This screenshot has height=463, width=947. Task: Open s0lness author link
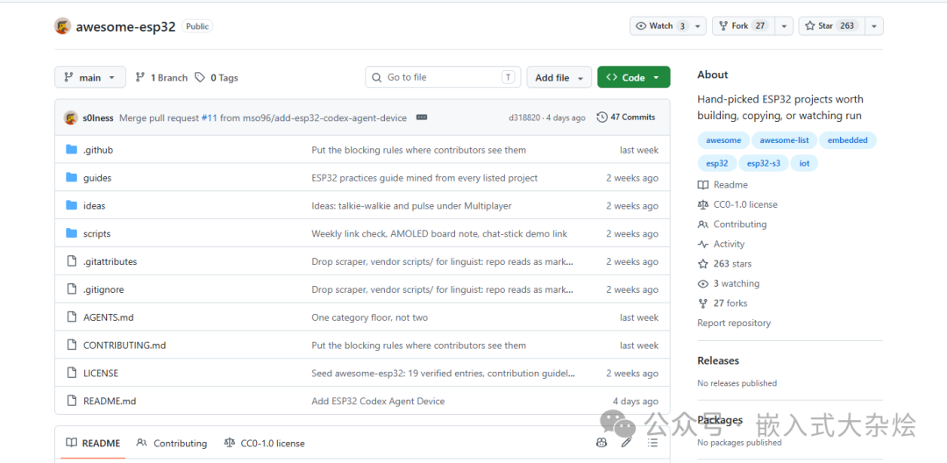(x=98, y=118)
